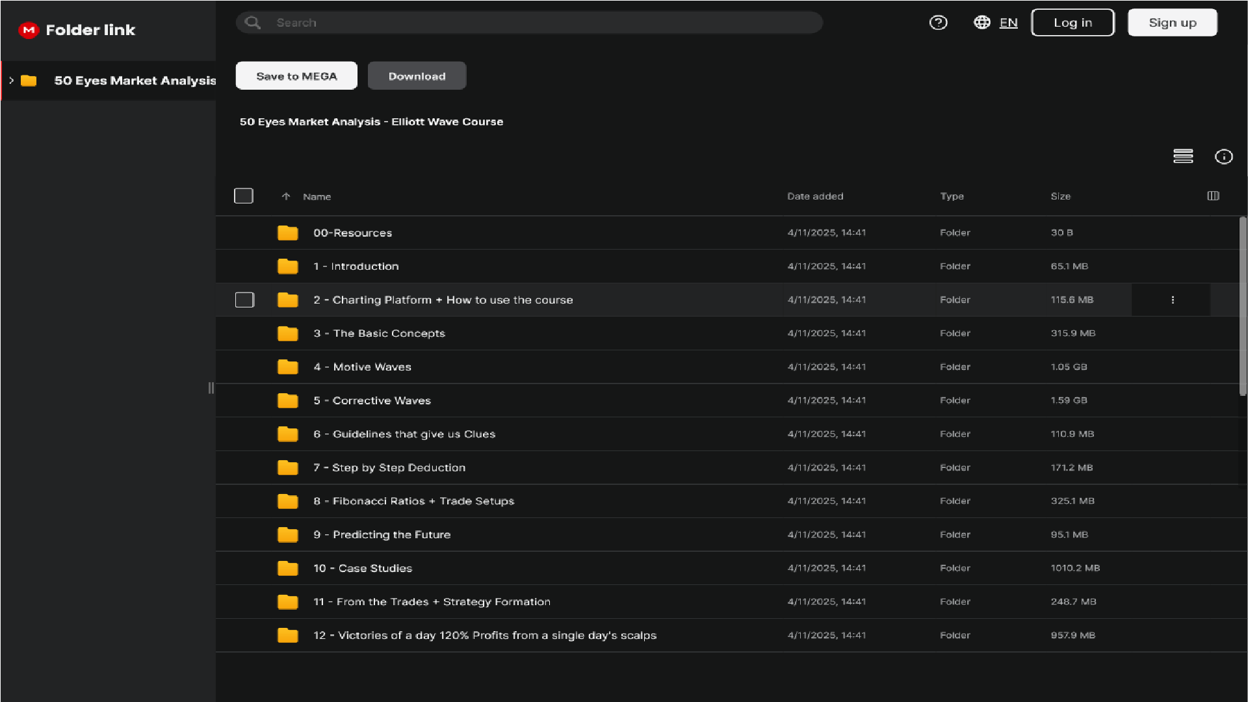1248x702 pixels.
Task: Click the 7 - Step by Step Deduction folder icon
Action: click(287, 468)
